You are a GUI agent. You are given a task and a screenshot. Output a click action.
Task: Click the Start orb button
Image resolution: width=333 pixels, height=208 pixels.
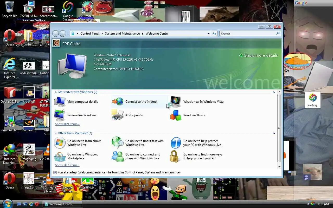click(7, 204)
